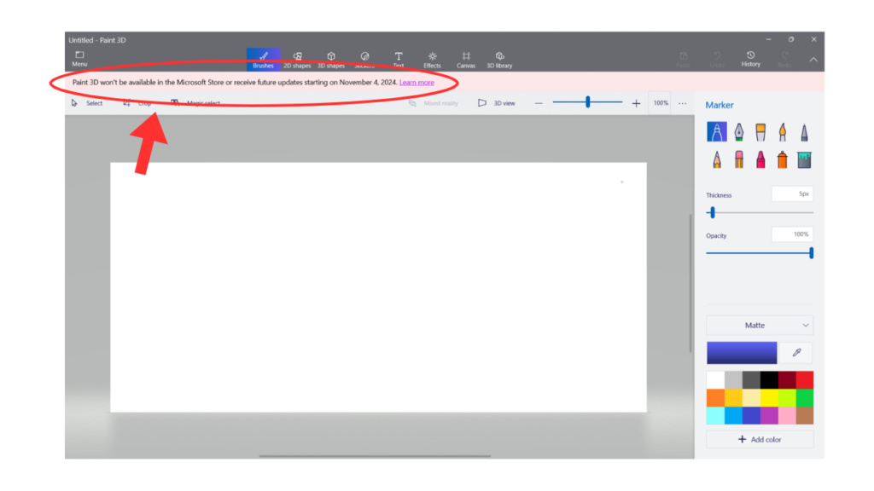The image size is (874, 491).
Task: Select the bright yellow color swatch
Action: pos(769,397)
